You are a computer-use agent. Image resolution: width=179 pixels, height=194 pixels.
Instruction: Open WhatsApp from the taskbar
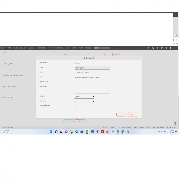coord(113,132)
